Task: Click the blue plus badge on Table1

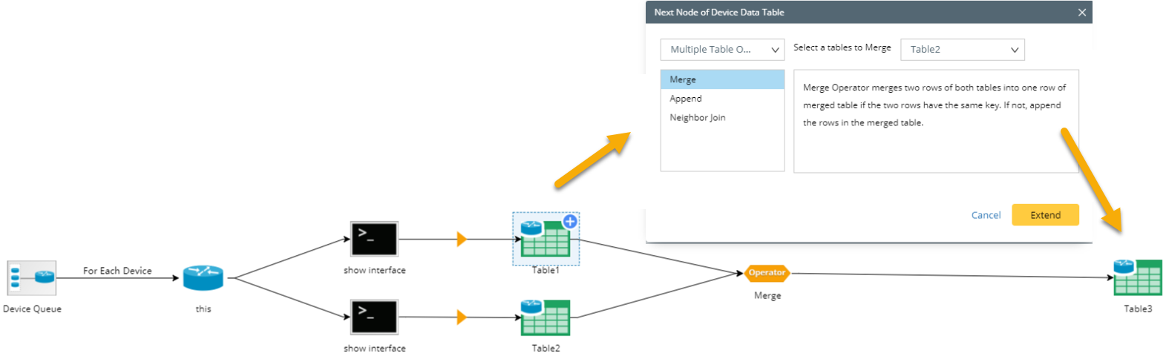Action: coord(570,221)
